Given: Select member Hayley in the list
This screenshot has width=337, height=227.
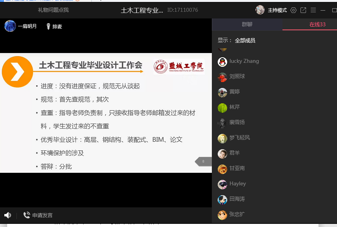Looking at the screenshot, I should [x=237, y=184].
